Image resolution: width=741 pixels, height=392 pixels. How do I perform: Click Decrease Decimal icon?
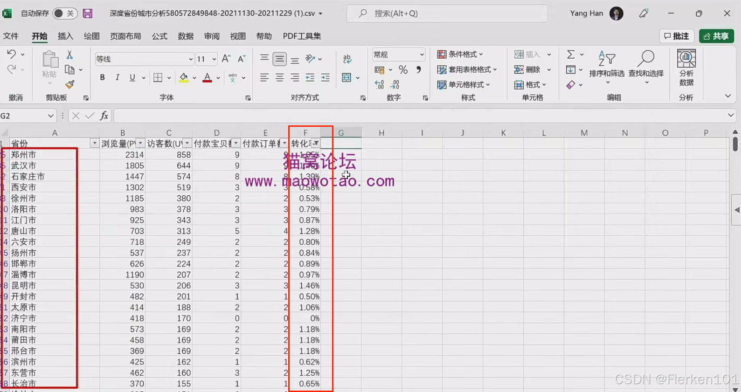395,84
